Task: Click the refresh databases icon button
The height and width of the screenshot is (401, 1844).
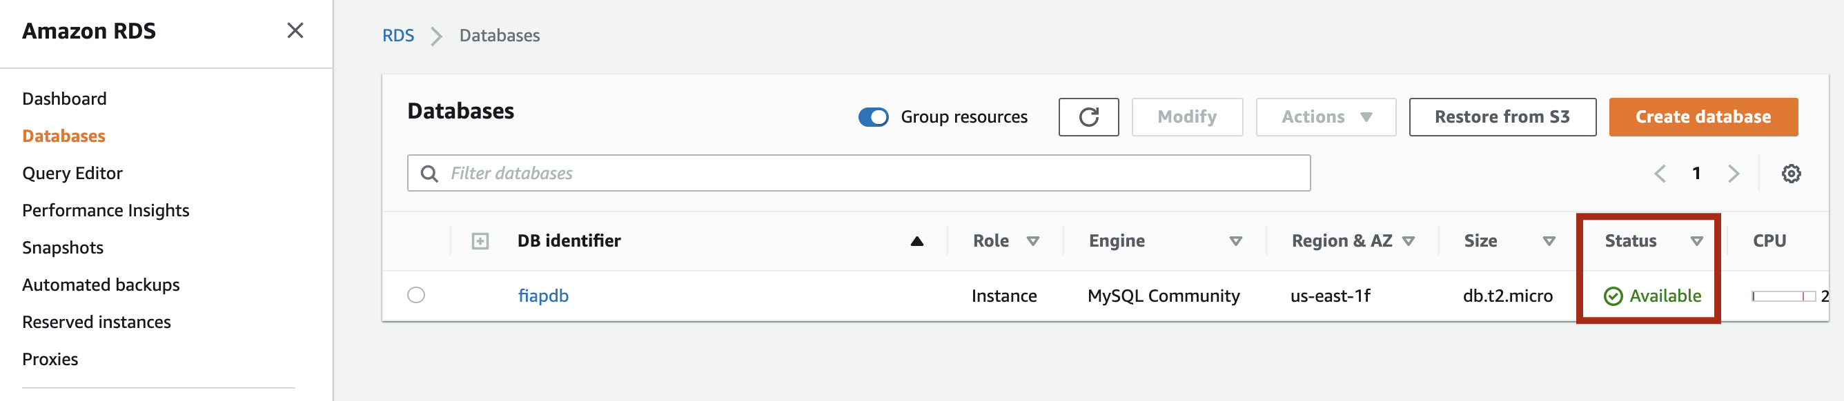Action: (1088, 117)
